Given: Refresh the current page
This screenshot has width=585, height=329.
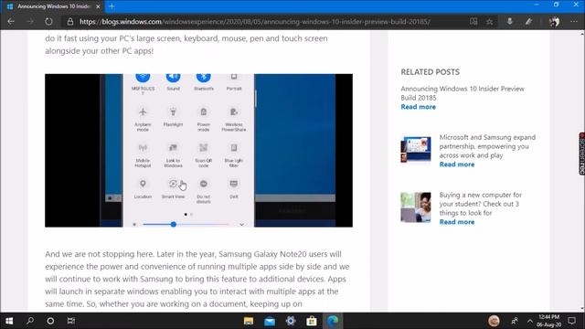Looking at the screenshot, I should [48, 22].
